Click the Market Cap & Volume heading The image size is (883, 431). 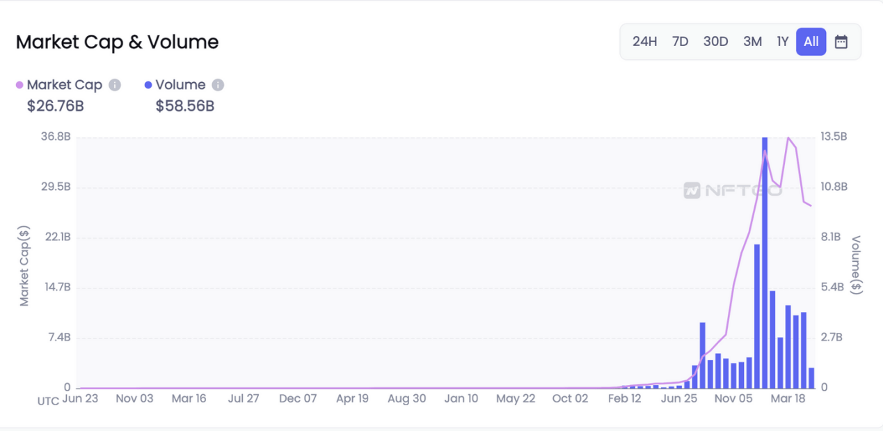[x=117, y=42]
